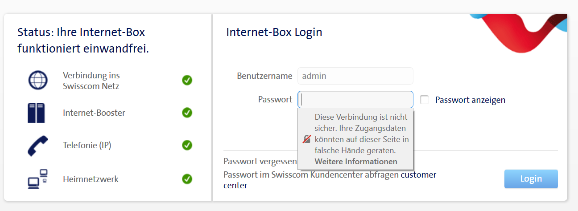Click the Telefonie (IP) phone handset icon
Viewport: 578px width, 211px height.
(x=37, y=146)
